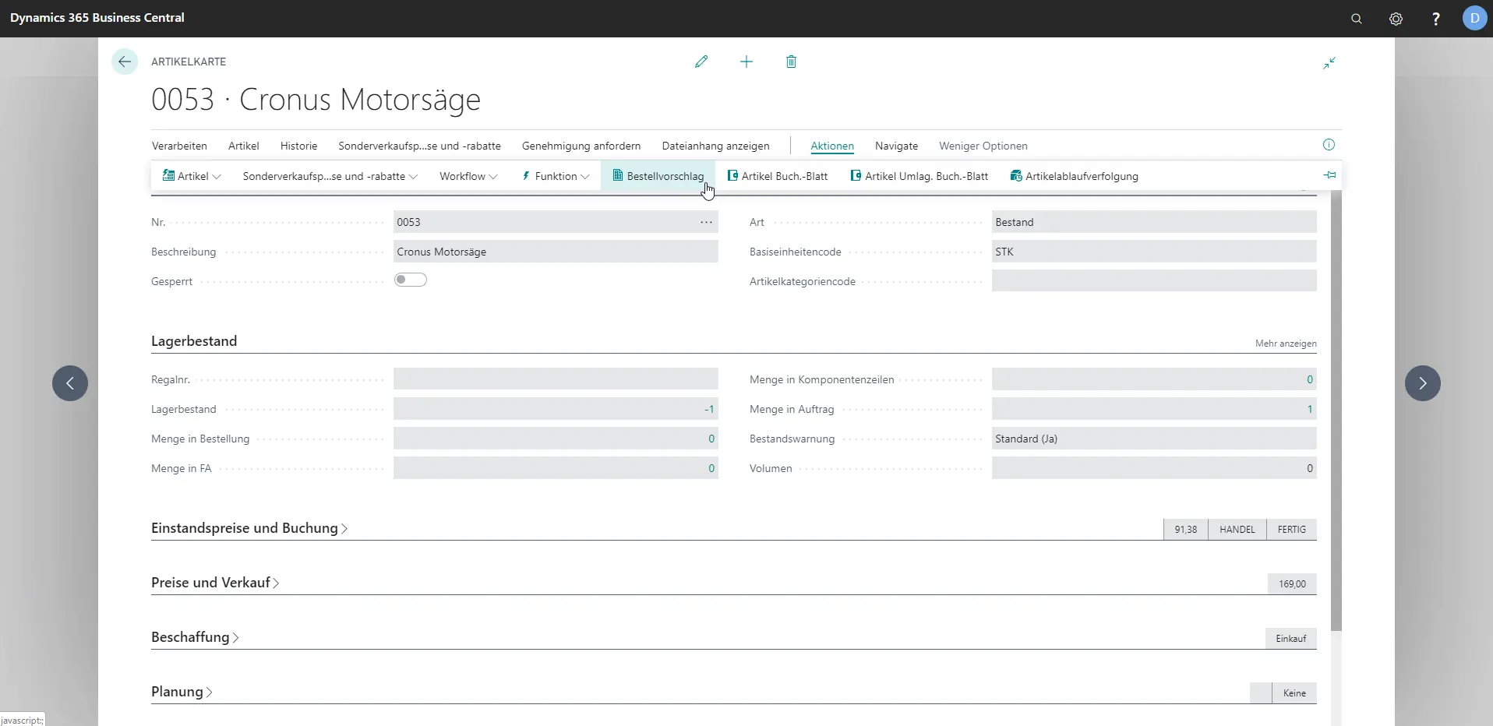Click the FERTIG summary value
Screen dimensions: 1493x726
(1292, 530)
